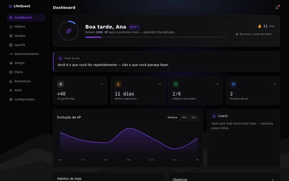The height and width of the screenshot is (181, 289).
Task: Click the checkmark icon on Hábitos concluídos card
Action: coord(176,84)
